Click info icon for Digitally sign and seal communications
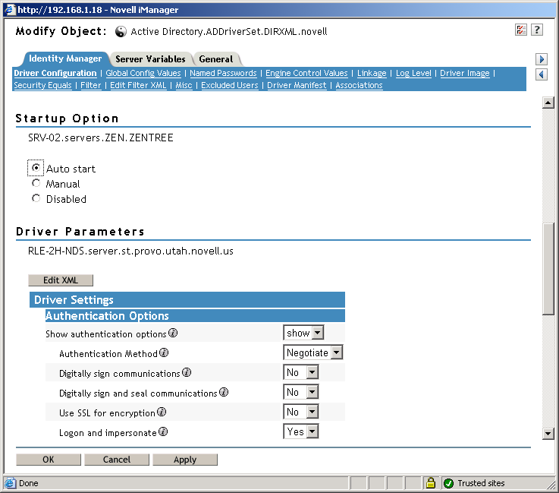Viewport: 559px width, 493px height. [x=224, y=392]
